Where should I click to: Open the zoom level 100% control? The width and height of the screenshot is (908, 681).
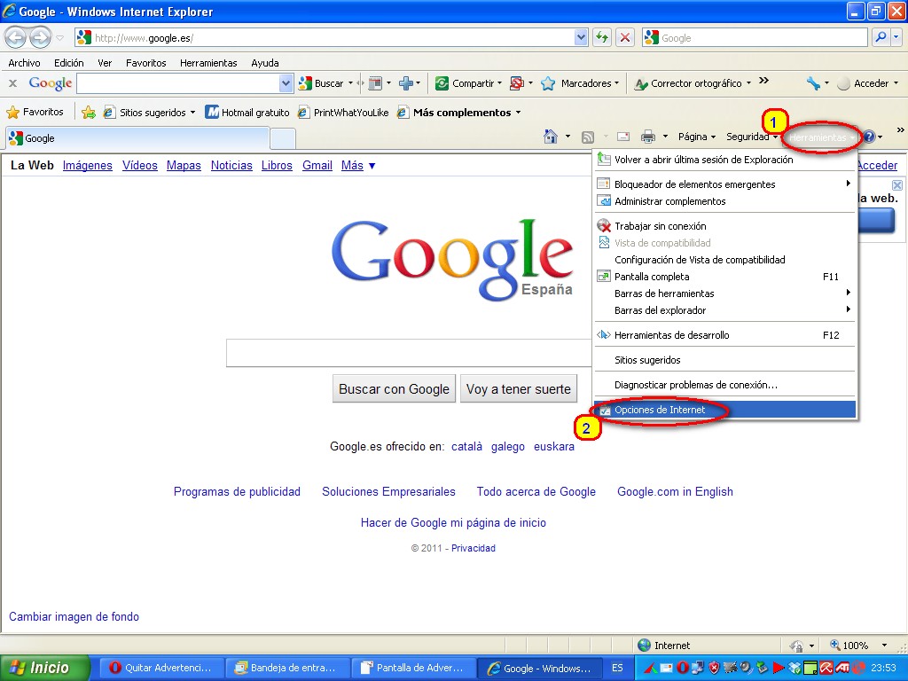[x=857, y=646]
